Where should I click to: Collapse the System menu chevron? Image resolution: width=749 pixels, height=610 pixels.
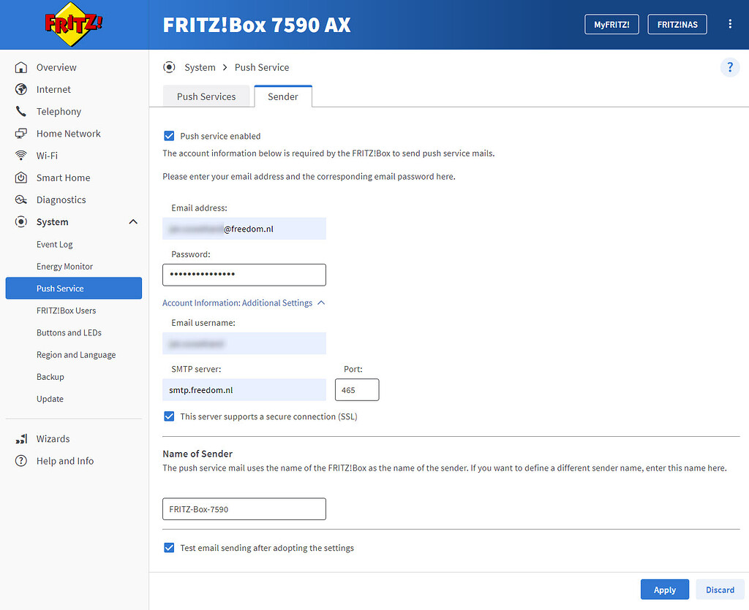133,222
